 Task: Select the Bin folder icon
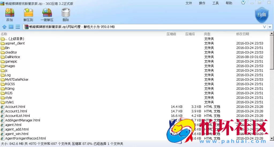pos(2,48)
